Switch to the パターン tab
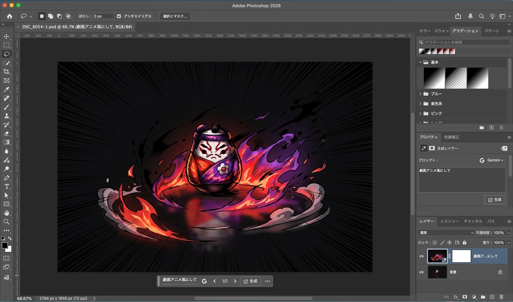The height and width of the screenshot is (302, 513). [x=491, y=31]
